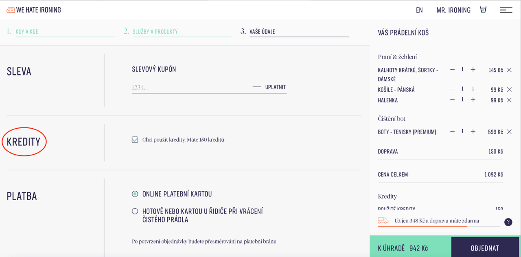Click the discount coupon input field
Viewport: 521px width, 257px height.
(189, 87)
